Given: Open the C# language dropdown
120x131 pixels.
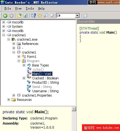Looking at the screenshot, I should pos(77,16).
